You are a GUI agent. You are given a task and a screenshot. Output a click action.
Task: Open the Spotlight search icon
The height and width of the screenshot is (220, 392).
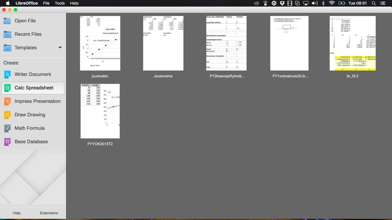pyautogui.click(x=374, y=3)
